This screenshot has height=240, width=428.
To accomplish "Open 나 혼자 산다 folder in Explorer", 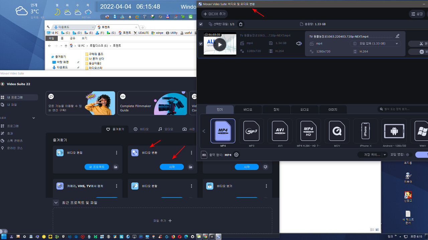I will click(95, 59).
